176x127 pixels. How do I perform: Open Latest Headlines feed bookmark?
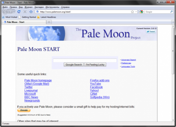[x=47, y=17]
